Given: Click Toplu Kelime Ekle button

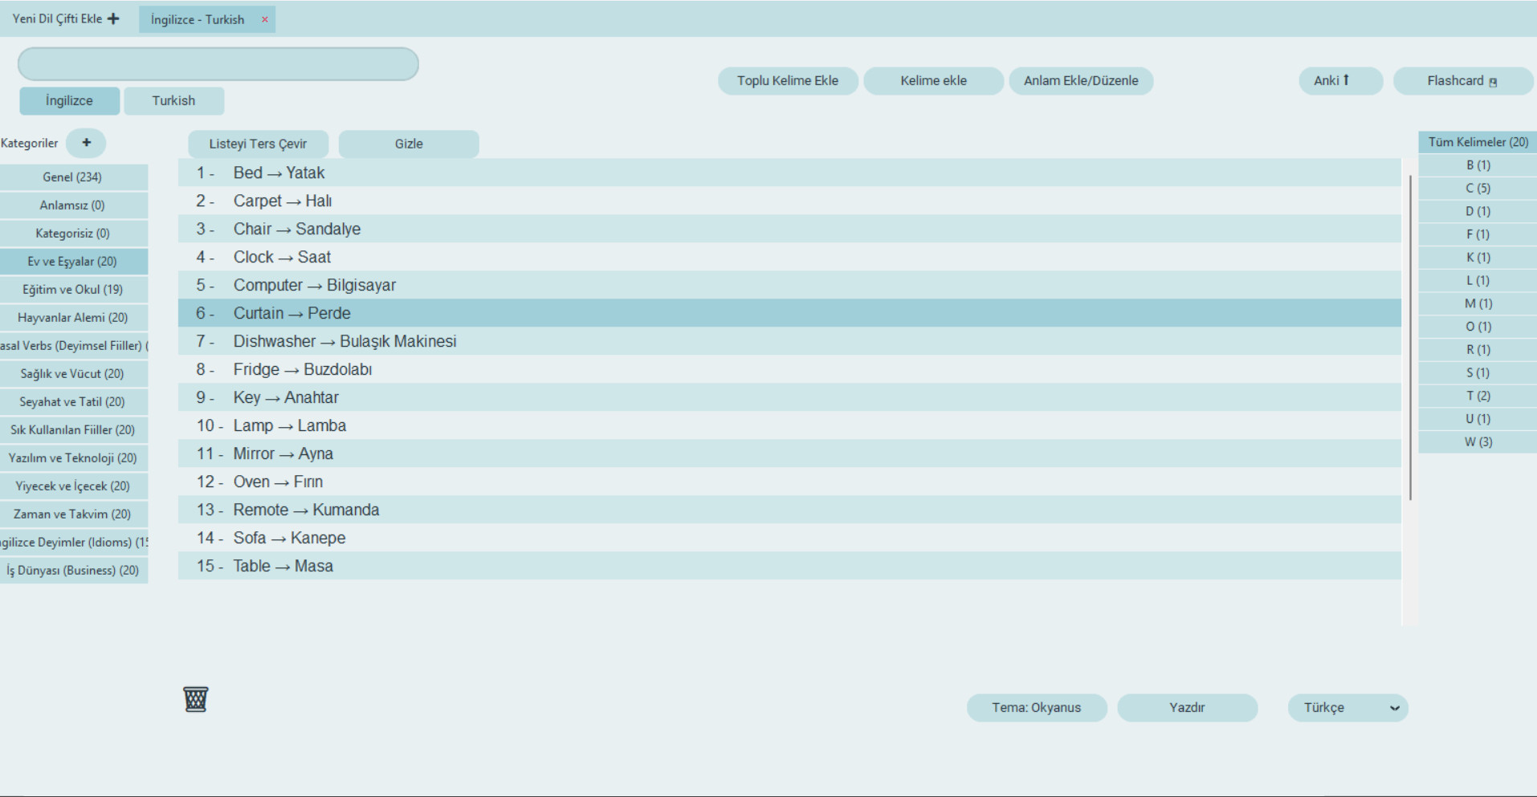Looking at the screenshot, I should click(787, 80).
